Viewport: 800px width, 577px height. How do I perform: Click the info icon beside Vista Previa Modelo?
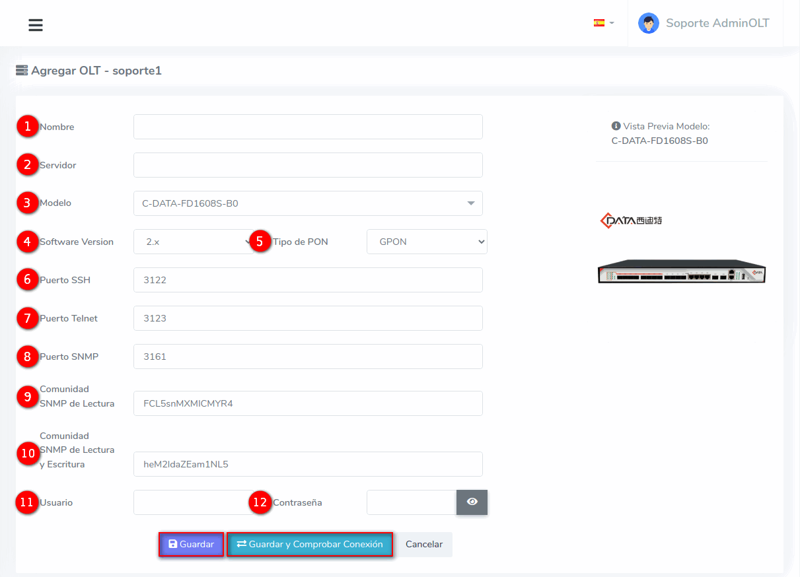point(616,126)
